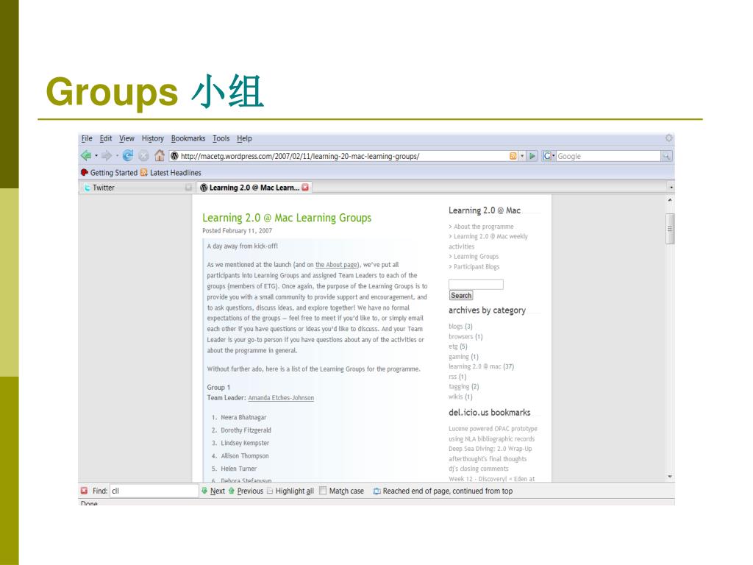The image size is (753, 565).
Task: Click the blog sidebar Search button
Action: pyautogui.click(x=461, y=296)
